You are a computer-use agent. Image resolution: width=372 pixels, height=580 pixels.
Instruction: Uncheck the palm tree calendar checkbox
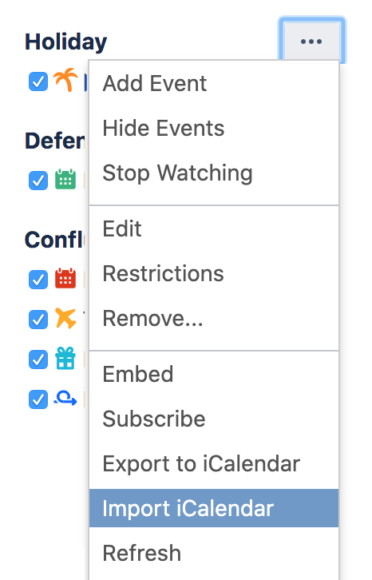(x=38, y=81)
